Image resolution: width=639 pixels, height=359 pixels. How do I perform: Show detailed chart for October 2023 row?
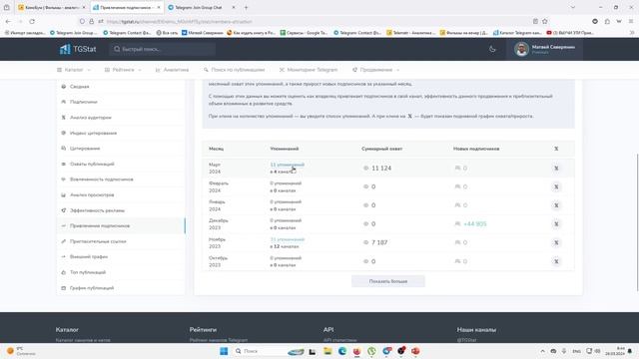pos(556,261)
